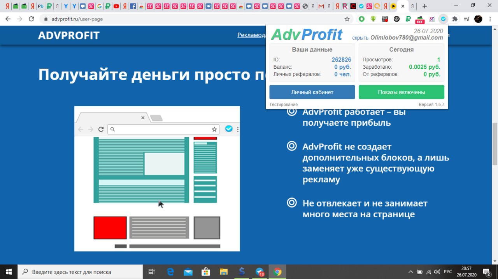Screen dimensions: 498x279
Task: Click the green circle extension icon
Action: coord(361,19)
